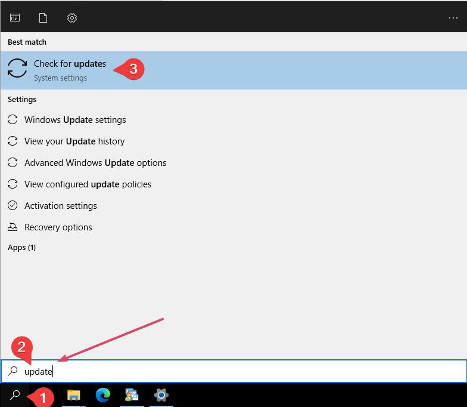Click the Check for updates sync icon
This screenshot has height=407, width=467.
17,69
